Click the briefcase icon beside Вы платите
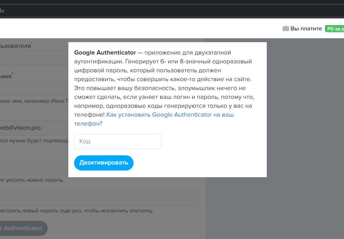This screenshot has height=239, width=344. click(286, 29)
